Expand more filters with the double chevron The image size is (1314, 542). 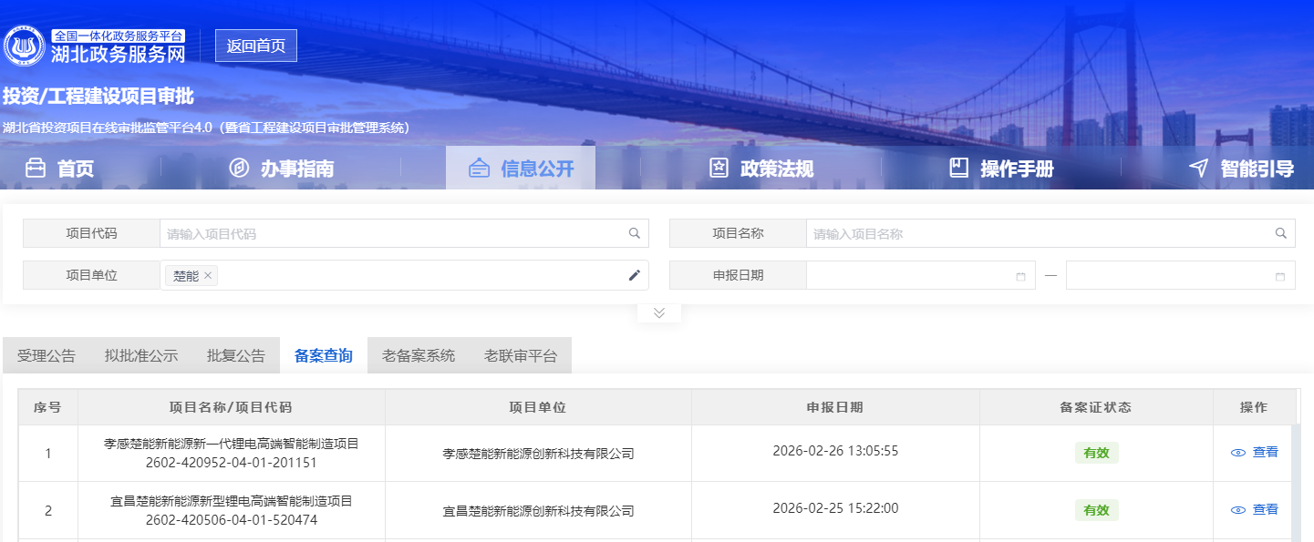[x=659, y=312]
